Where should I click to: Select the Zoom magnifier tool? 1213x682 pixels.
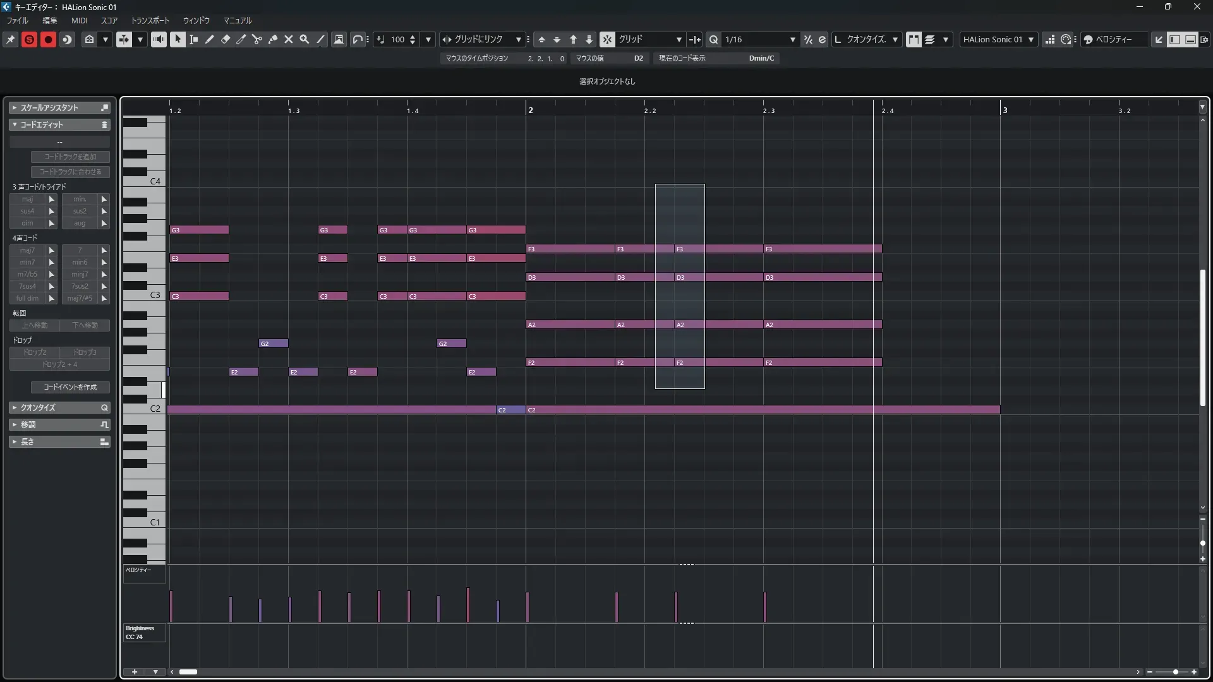click(x=305, y=39)
